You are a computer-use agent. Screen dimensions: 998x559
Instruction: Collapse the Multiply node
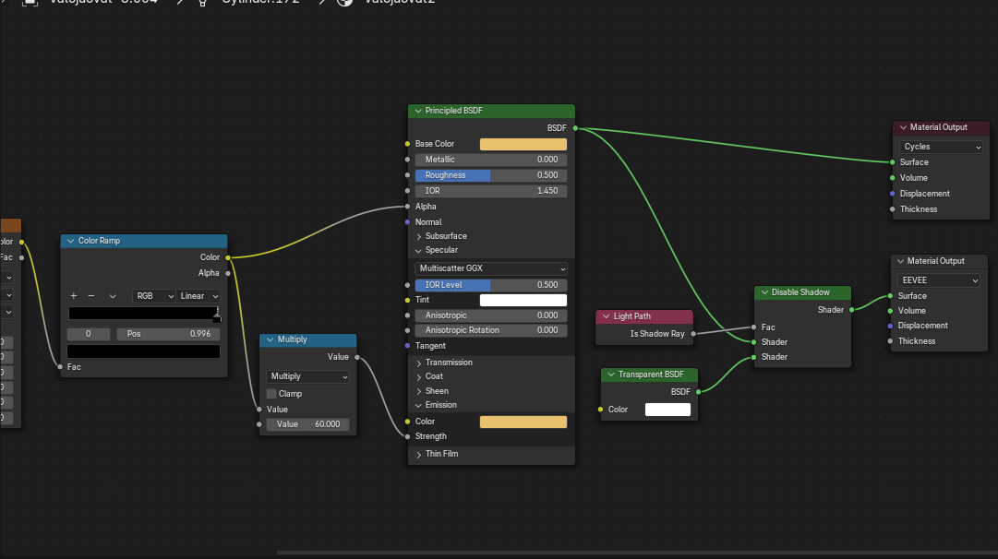coord(270,339)
